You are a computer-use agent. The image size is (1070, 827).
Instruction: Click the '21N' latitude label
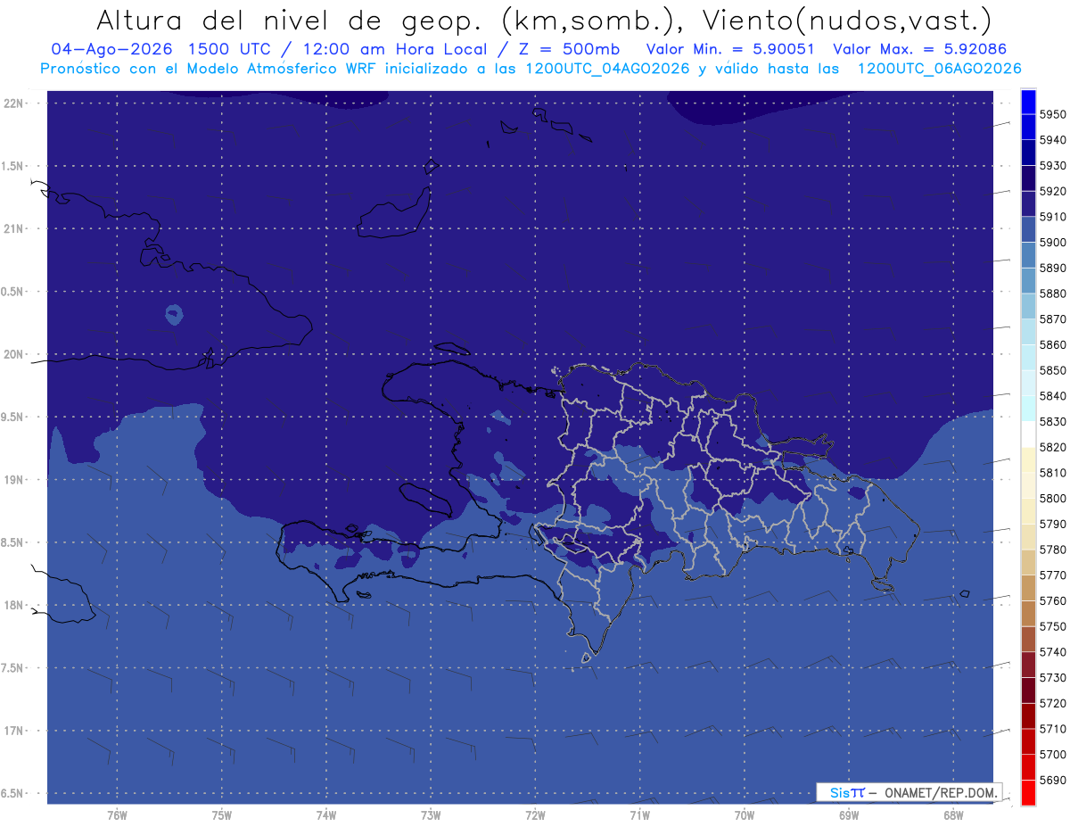tap(15, 229)
